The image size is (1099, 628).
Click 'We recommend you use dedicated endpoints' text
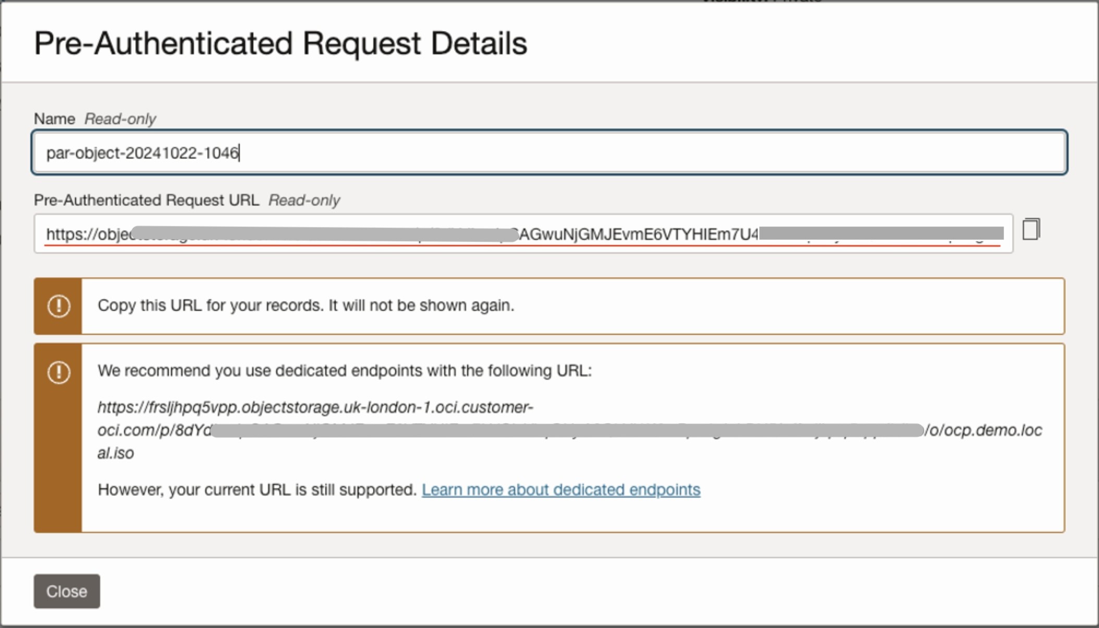pos(344,371)
